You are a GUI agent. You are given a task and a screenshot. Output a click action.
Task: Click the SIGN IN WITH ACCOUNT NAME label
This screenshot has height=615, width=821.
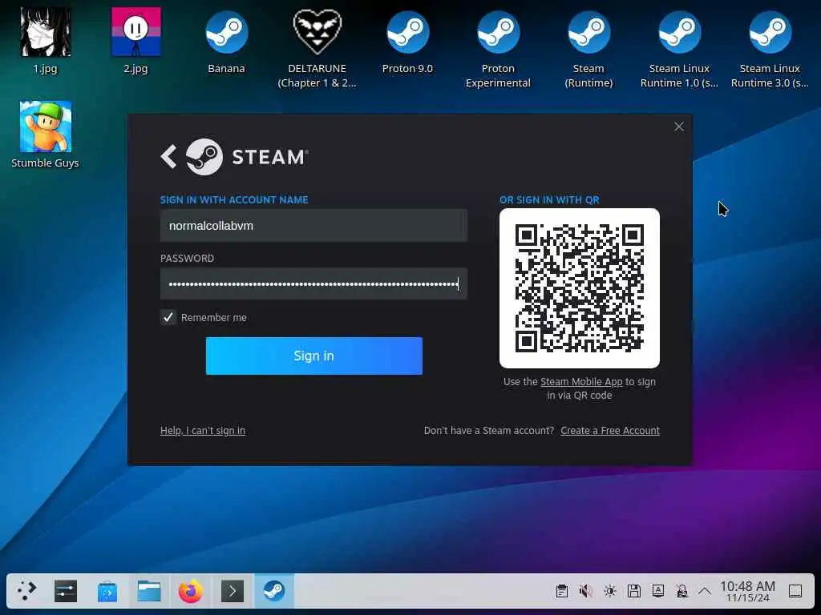(234, 199)
